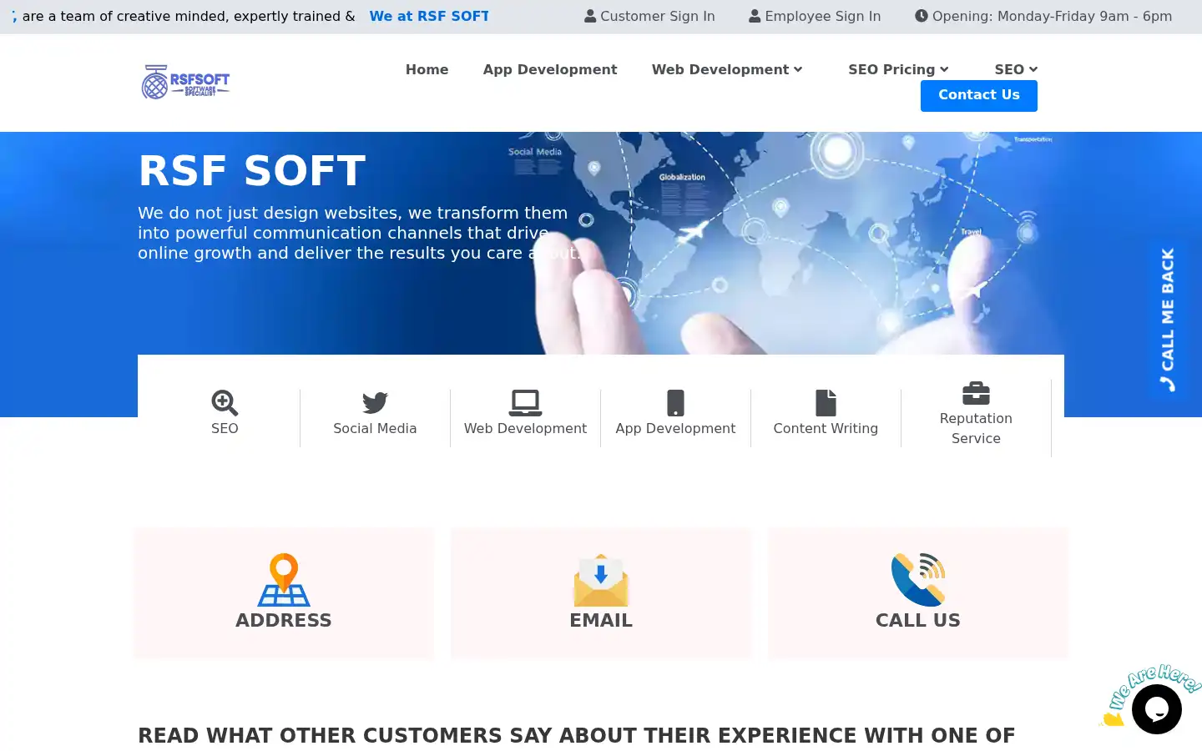The width and height of the screenshot is (1202, 751).
Task: Click the Twitter bird Social Media icon
Action: [375, 403]
